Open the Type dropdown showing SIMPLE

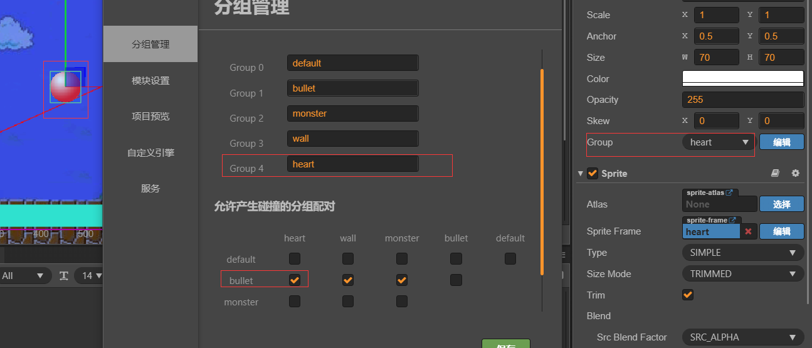(x=743, y=253)
